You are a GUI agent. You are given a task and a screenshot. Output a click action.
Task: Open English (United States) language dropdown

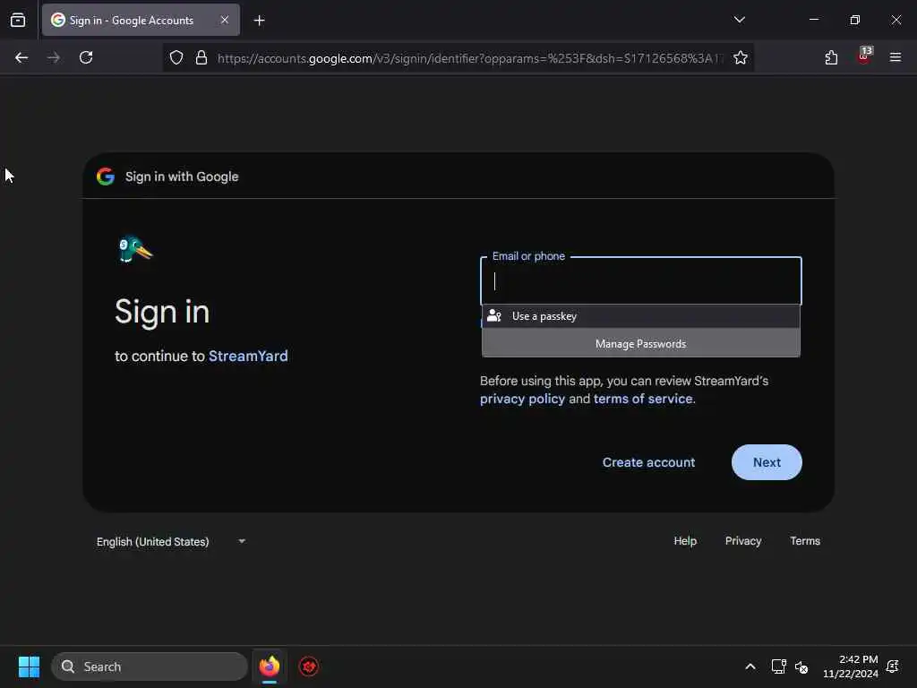click(x=171, y=542)
